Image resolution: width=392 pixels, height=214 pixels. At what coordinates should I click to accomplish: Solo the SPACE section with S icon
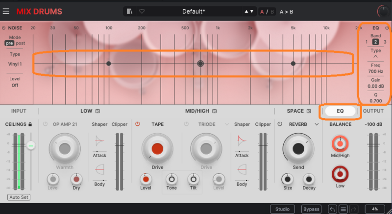(309, 111)
